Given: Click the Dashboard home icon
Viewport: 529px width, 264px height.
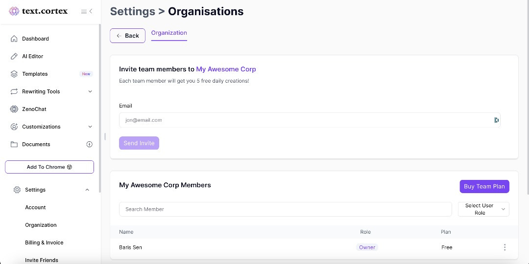Looking at the screenshot, I should [14, 39].
